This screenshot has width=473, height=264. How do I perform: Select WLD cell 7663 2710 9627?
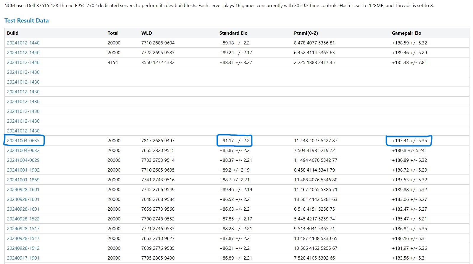point(158,238)
